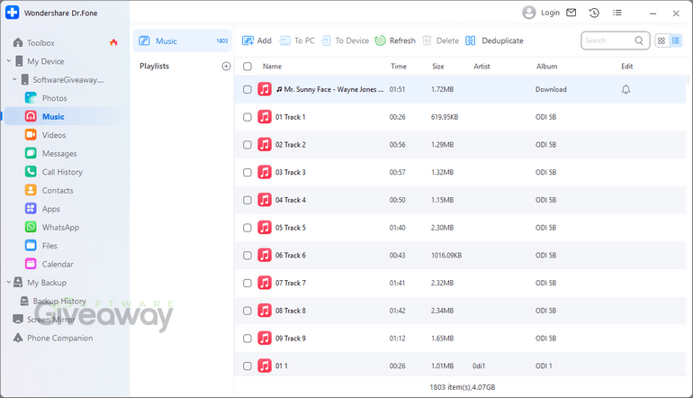Click in the Search input field
The height and width of the screenshot is (398, 693).
(607, 41)
